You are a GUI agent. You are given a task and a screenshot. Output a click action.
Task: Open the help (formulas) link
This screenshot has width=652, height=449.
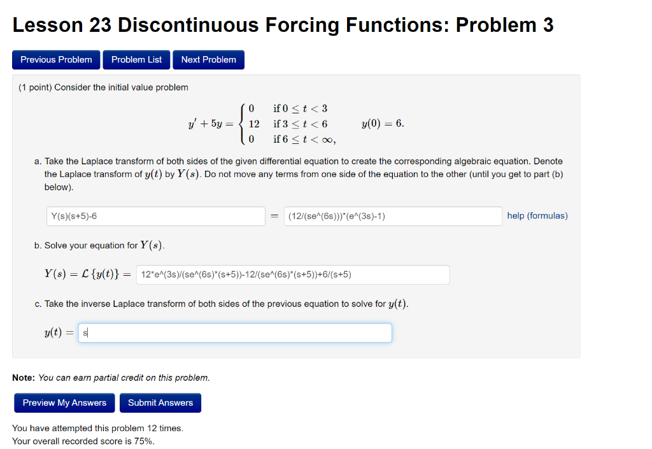click(537, 216)
